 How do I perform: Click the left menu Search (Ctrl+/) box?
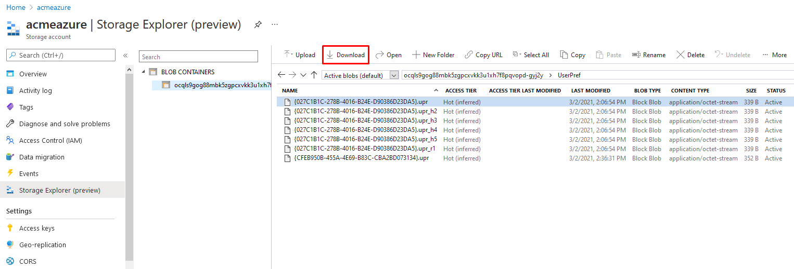[x=61, y=55]
